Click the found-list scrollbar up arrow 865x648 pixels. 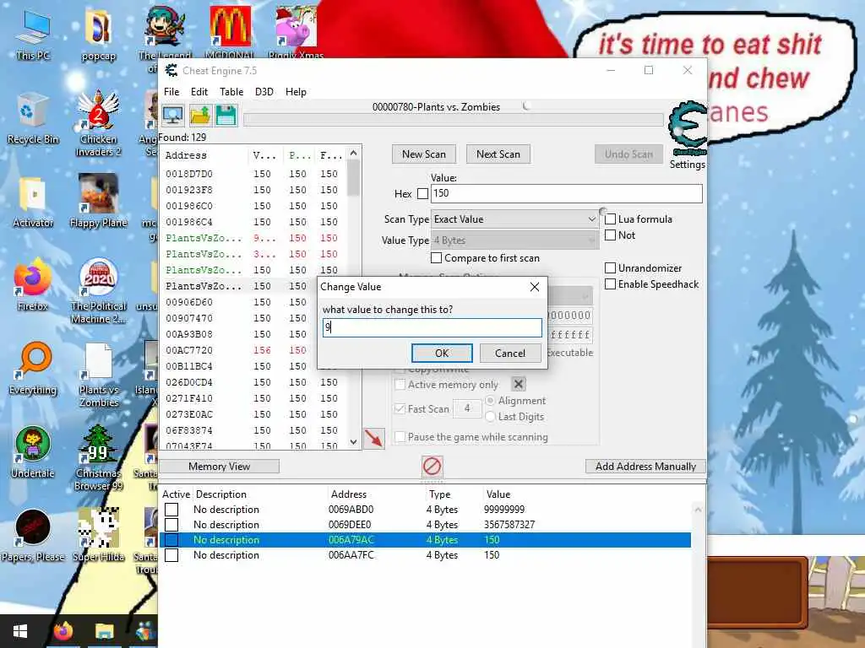click(354, 153)
